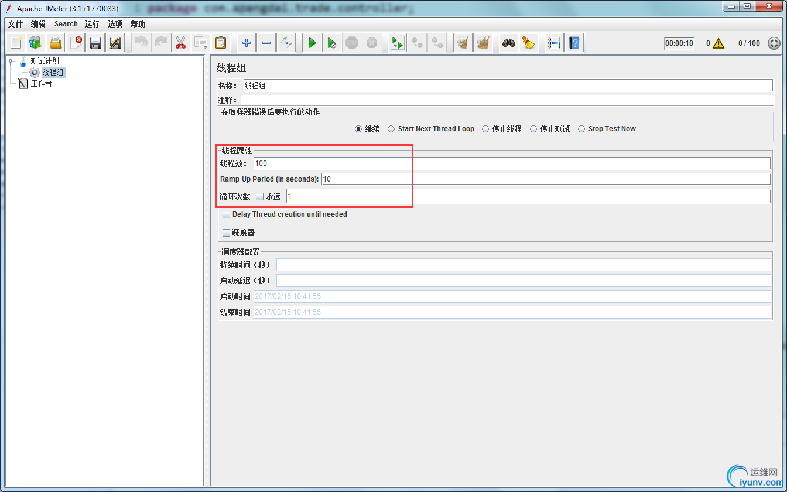Click the Shutdown threads icon
The width and height of the screenshot is (787, 492).
click(372, 43)
